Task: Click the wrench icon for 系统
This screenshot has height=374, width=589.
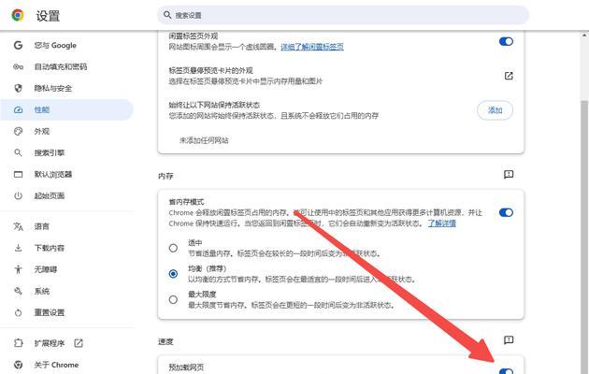Action: coord(18,291)
